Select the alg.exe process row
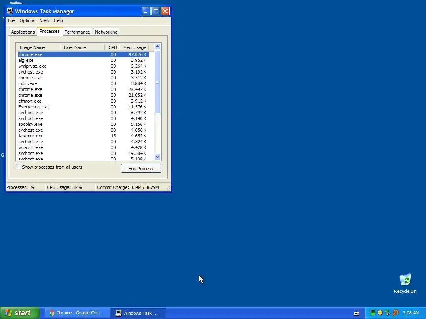This screenshot has width=426, height=319. coord(83,60)
